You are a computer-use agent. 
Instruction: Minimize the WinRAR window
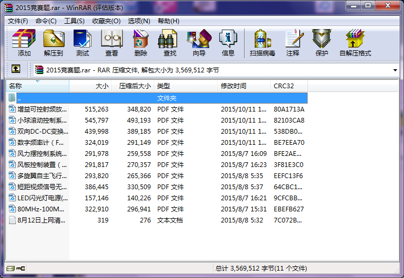[354, 5]
